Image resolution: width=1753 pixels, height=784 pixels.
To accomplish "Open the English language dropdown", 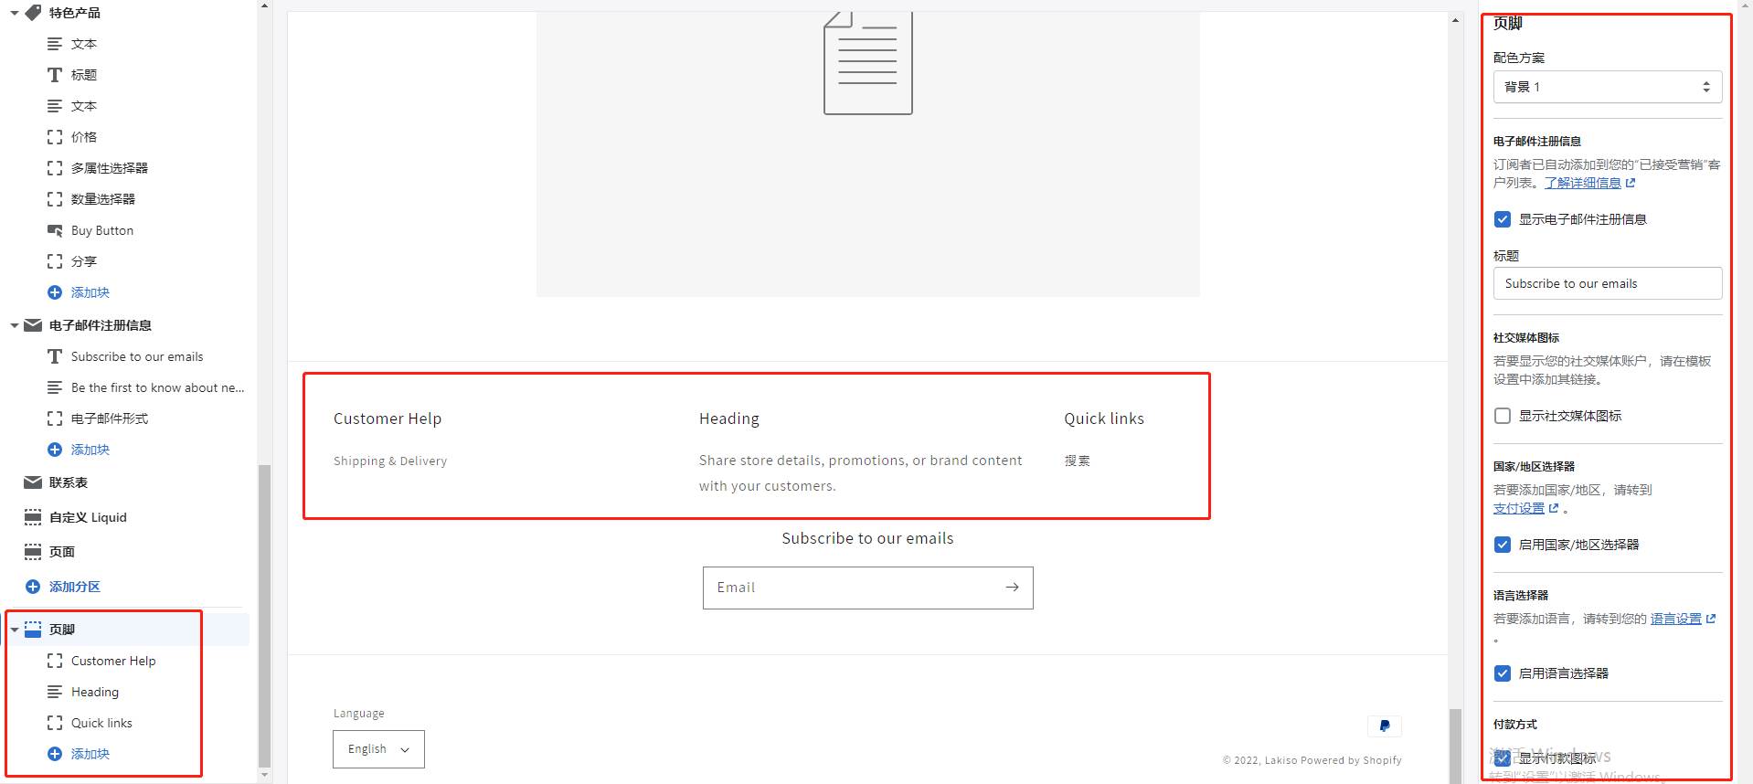I will pos(378,749).
